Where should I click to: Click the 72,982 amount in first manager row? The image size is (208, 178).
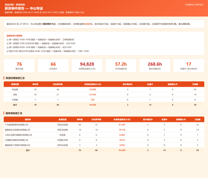[93, 90]
